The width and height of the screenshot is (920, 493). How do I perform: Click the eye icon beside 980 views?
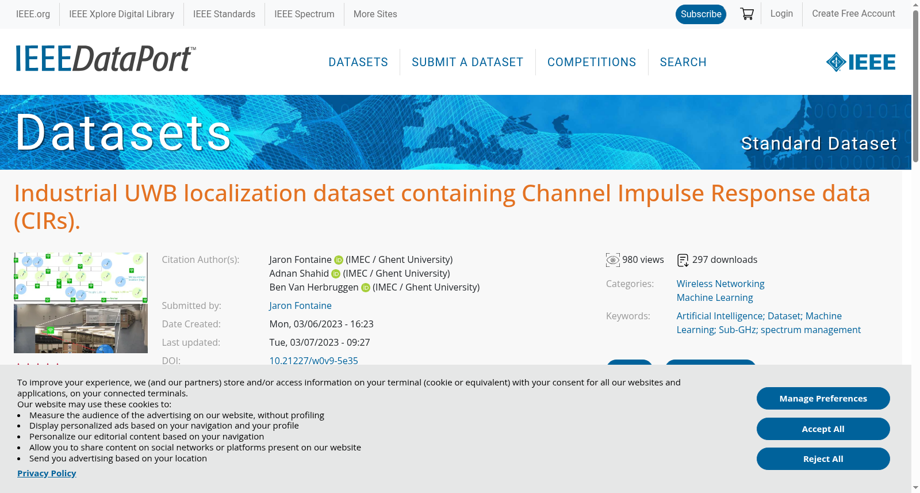coord(613,260)
